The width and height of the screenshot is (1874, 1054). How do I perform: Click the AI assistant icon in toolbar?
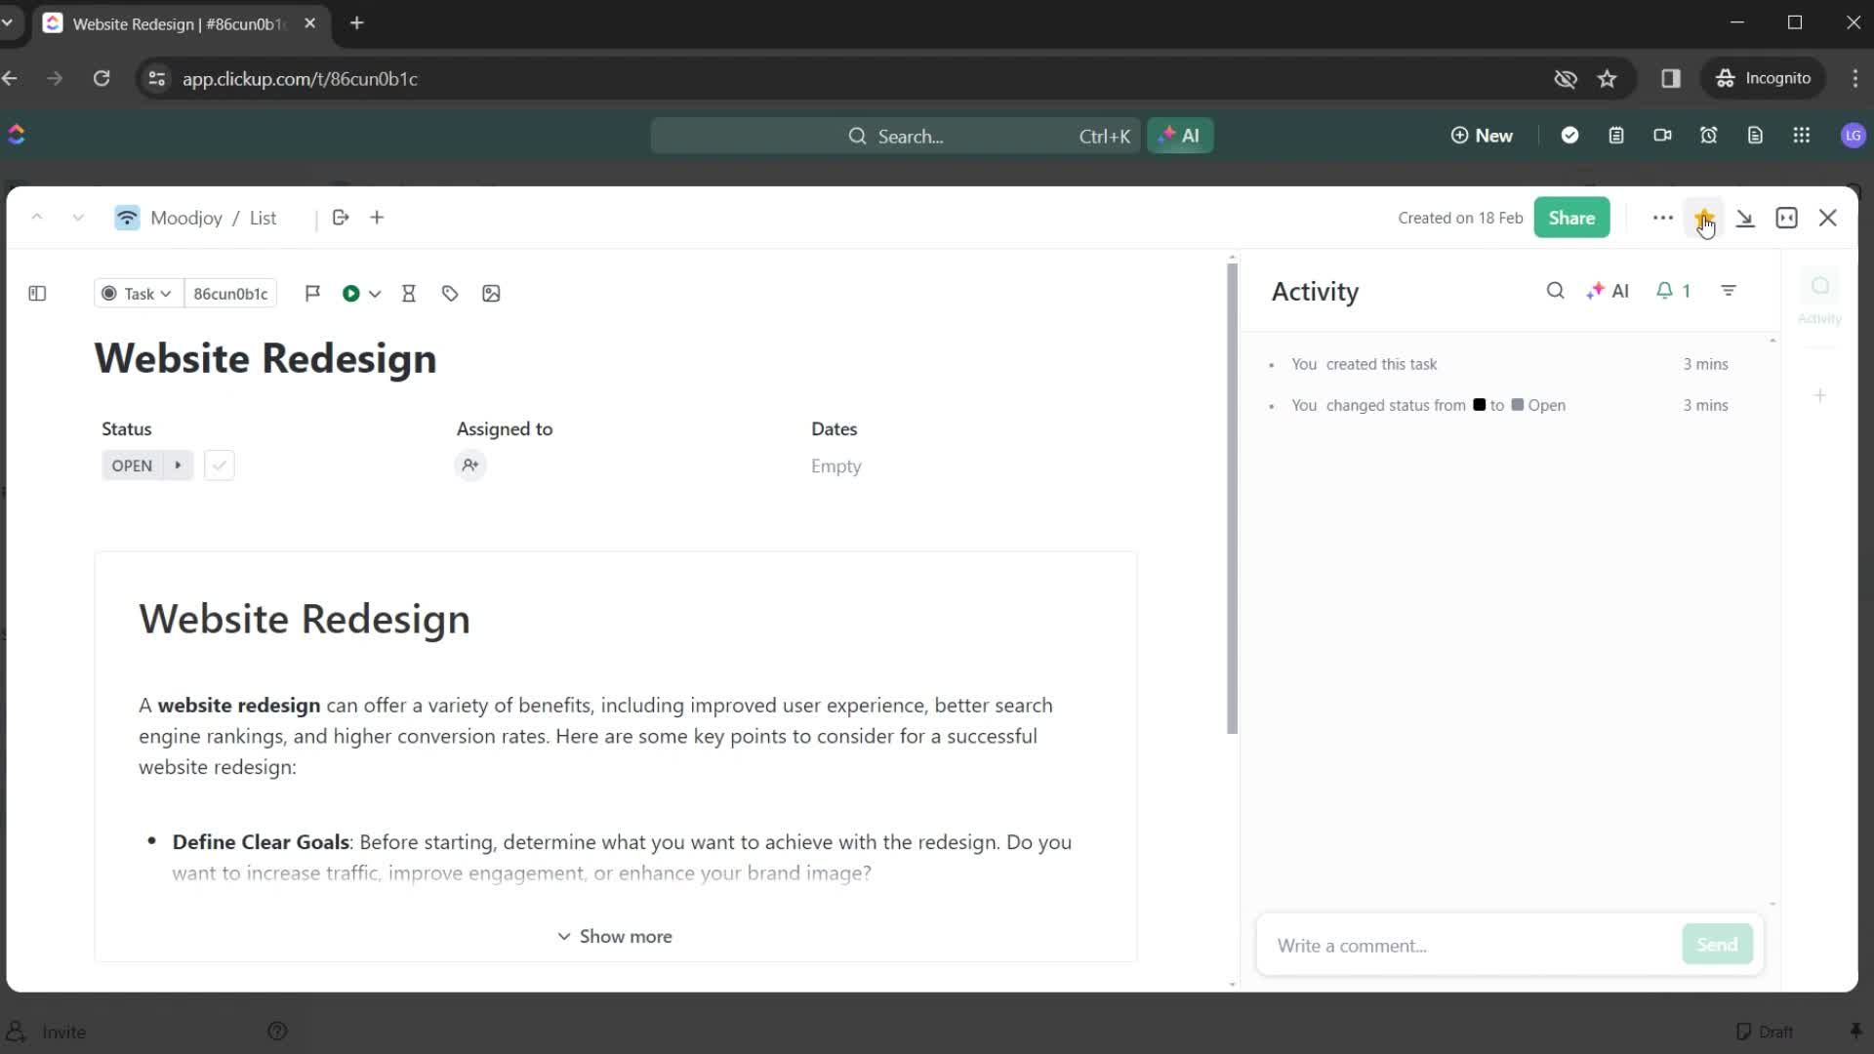point(1180,135)
